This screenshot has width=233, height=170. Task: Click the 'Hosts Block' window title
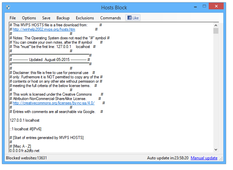(114, 7)
